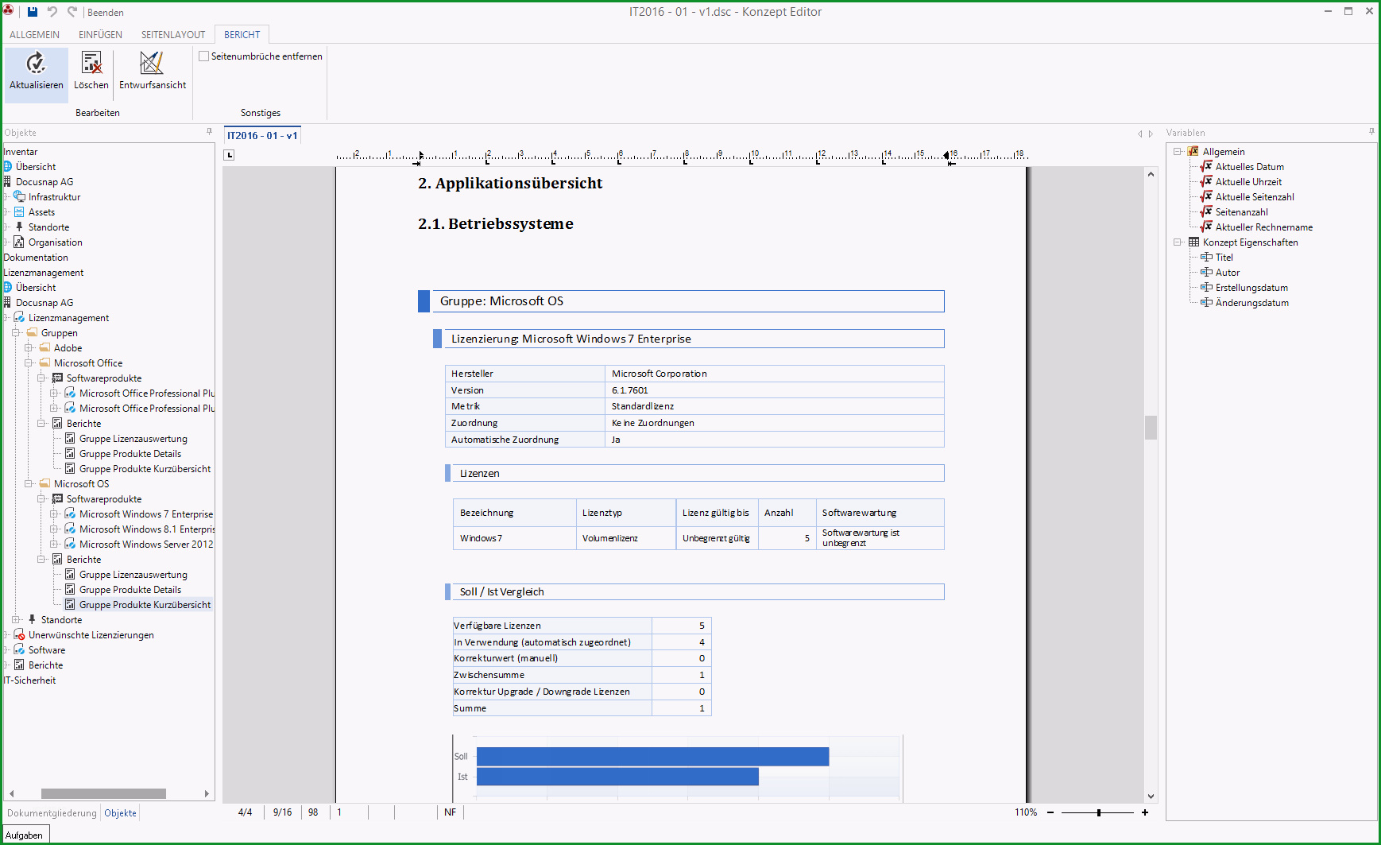Click the Löschen report delete icon

(91, 62)
